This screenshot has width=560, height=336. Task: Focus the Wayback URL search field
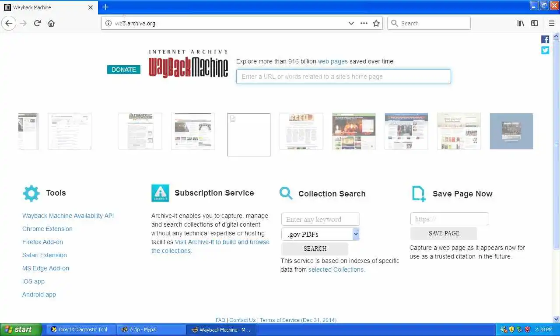coord(343,77)
